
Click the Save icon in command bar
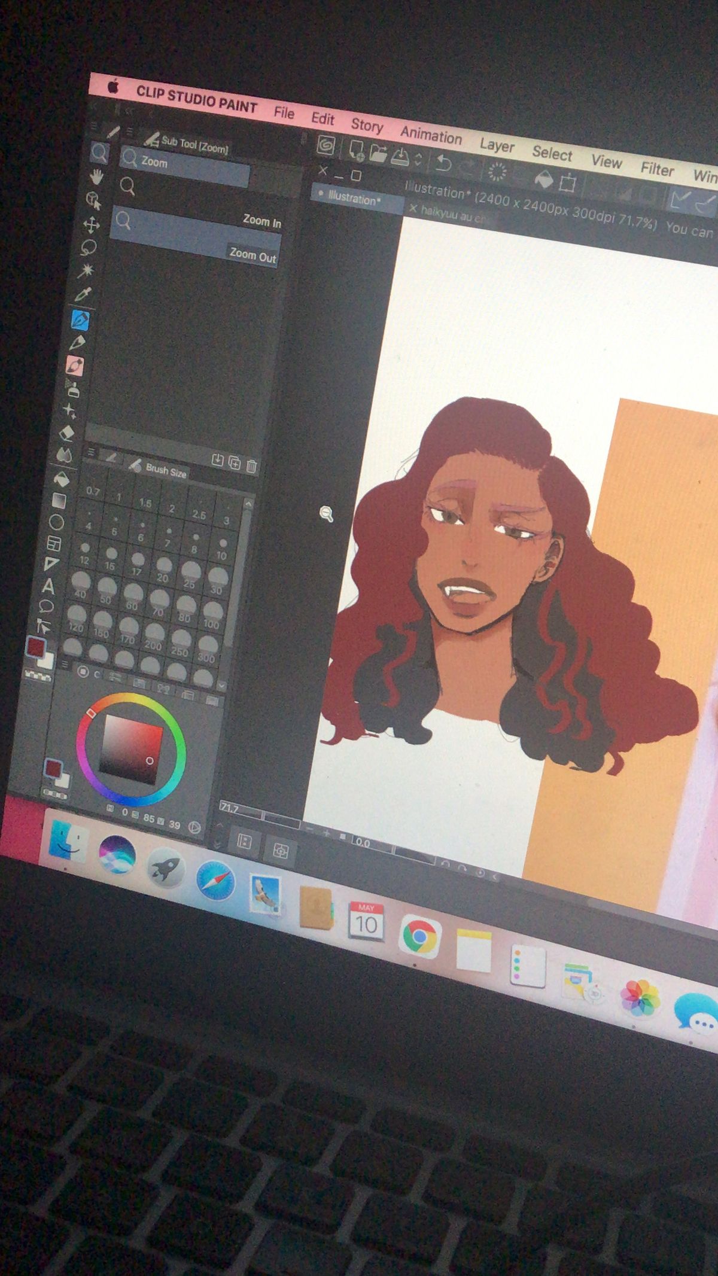click(x=400, y=156)
